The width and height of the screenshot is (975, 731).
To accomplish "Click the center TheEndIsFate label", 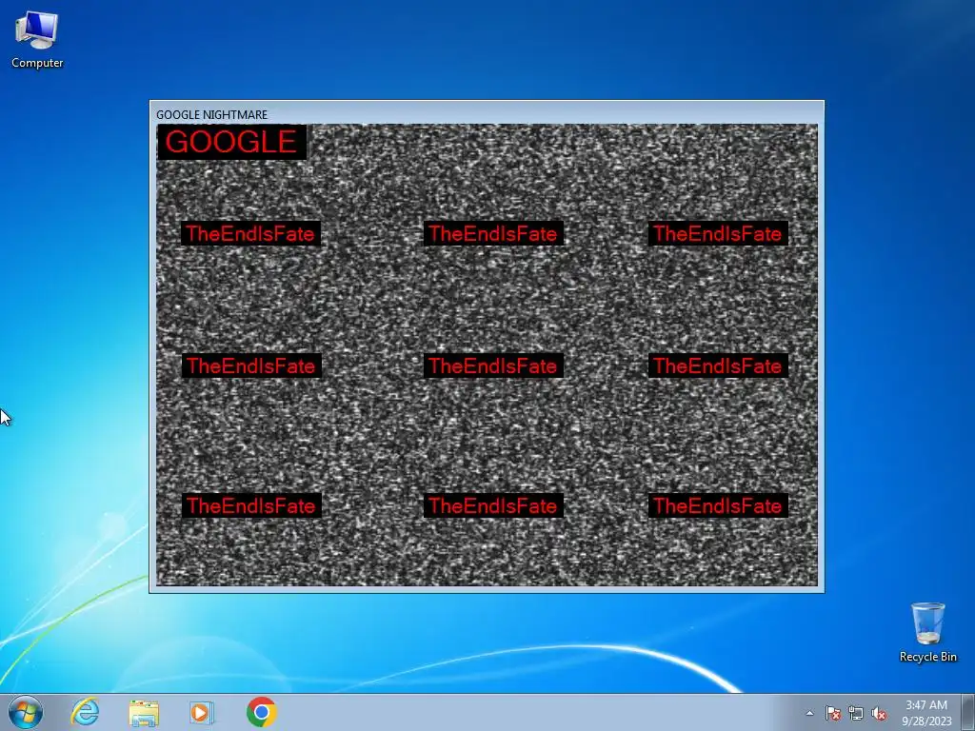I will pyautogui.click(x=494, y=365).
